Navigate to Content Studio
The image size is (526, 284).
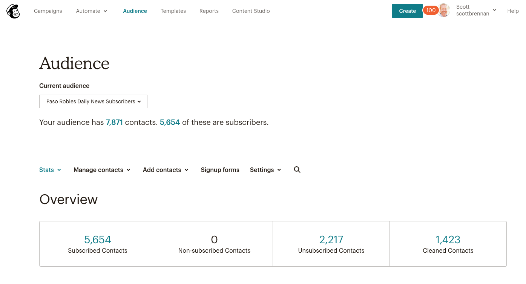coord(251,11)
